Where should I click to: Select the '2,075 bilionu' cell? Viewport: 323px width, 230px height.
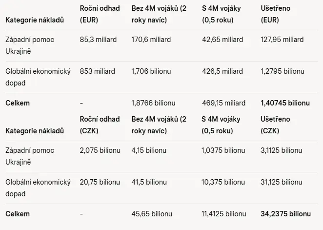[x=100, y=150]
